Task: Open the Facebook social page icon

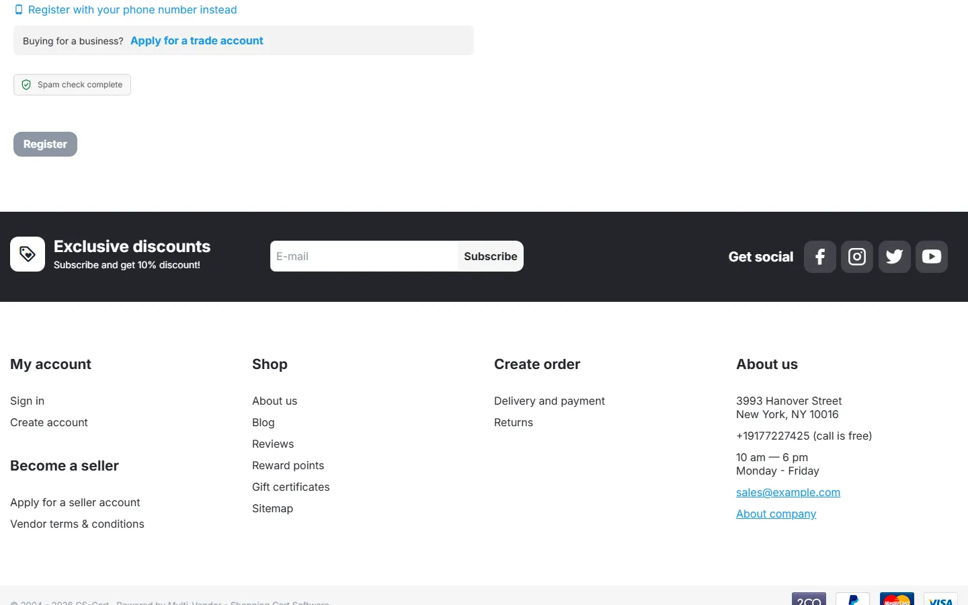Action: (x=820, y=257)
